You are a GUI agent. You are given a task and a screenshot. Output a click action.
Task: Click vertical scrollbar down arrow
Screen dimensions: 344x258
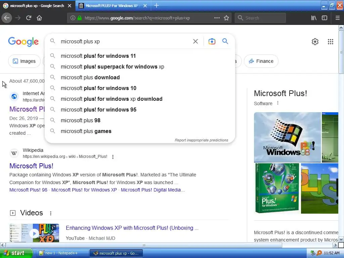tap(341, 240)
